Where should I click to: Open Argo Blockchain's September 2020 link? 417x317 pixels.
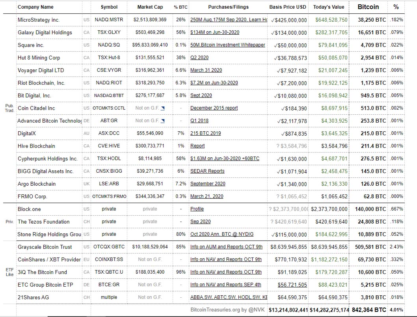(x=208, y=184)
